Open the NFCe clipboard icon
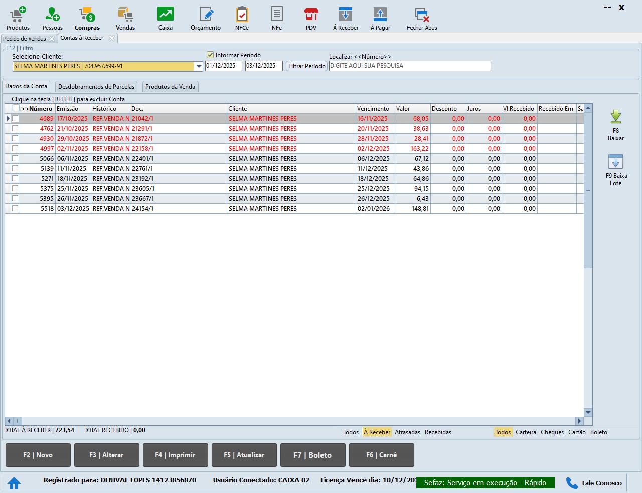The image size is (642, 493). click(x=242, y=14)
